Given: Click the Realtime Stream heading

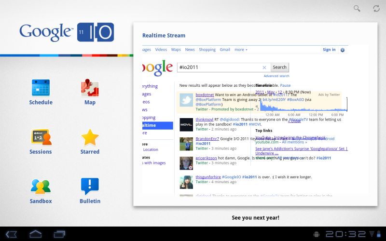Looking at the screenshot, I should 164,35.
